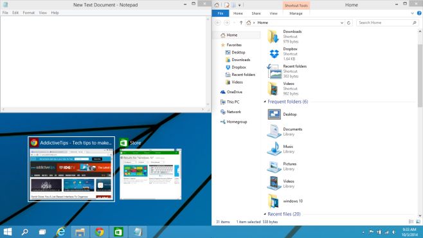Go up one folder level
423x238 pixels.
(x=241, y=23)
